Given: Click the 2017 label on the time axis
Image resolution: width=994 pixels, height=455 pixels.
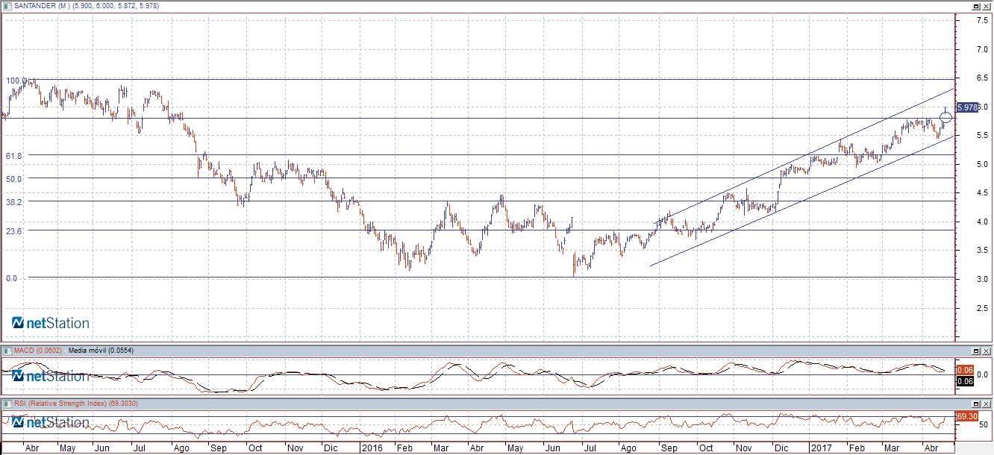Looking at the screenshot, I should coord(821,449).
